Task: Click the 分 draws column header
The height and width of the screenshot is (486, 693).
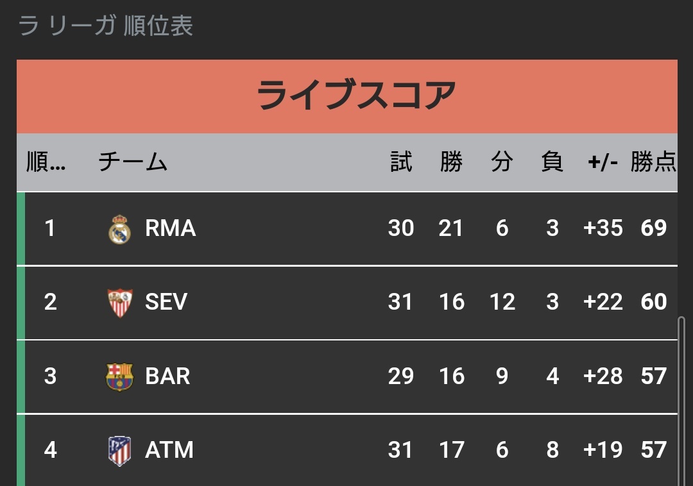Action: pos(502,162)
